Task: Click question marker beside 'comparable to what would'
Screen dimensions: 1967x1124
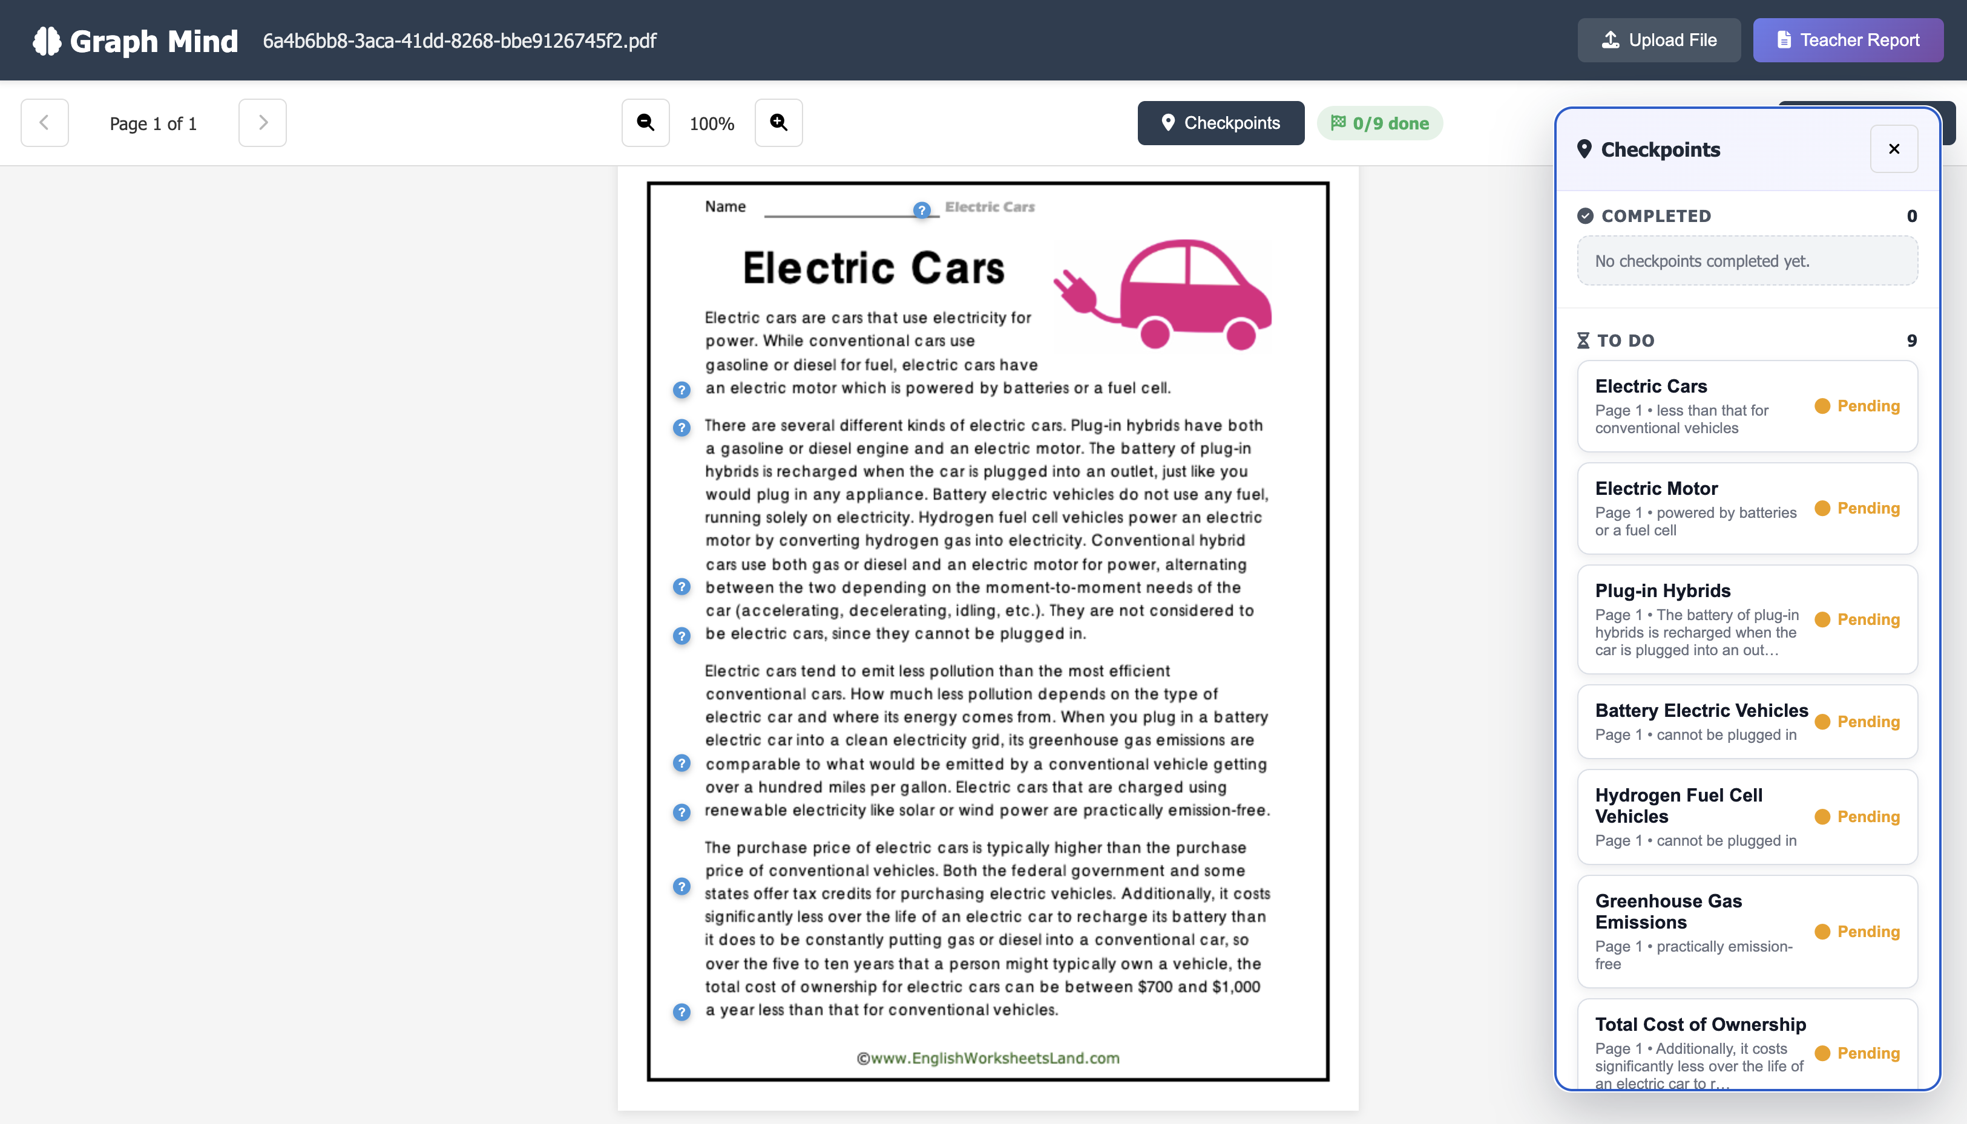Action: pos(681,763)
